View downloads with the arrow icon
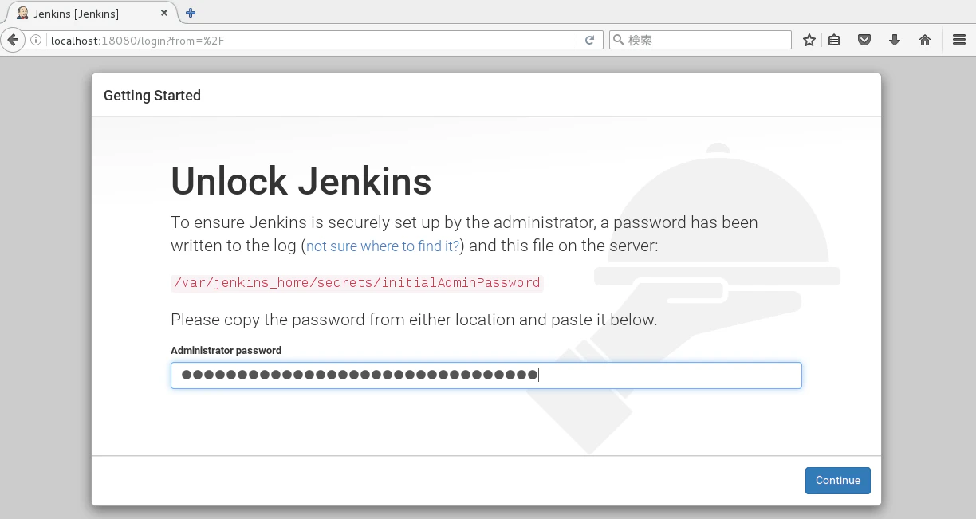The height and width of the screenshot is (519, 976). coord(894,39)
